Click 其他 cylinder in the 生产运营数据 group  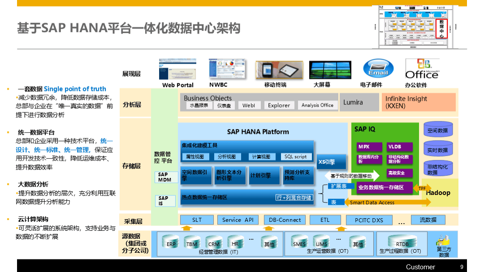point(358,242)
